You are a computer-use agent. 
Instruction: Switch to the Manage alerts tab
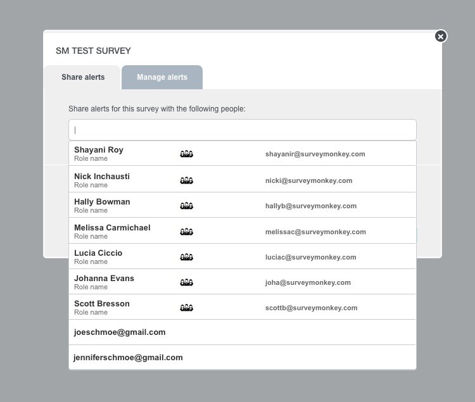(162, 77)
